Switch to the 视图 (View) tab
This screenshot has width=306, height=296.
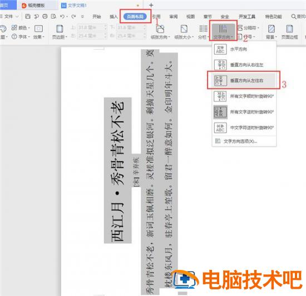190,17
